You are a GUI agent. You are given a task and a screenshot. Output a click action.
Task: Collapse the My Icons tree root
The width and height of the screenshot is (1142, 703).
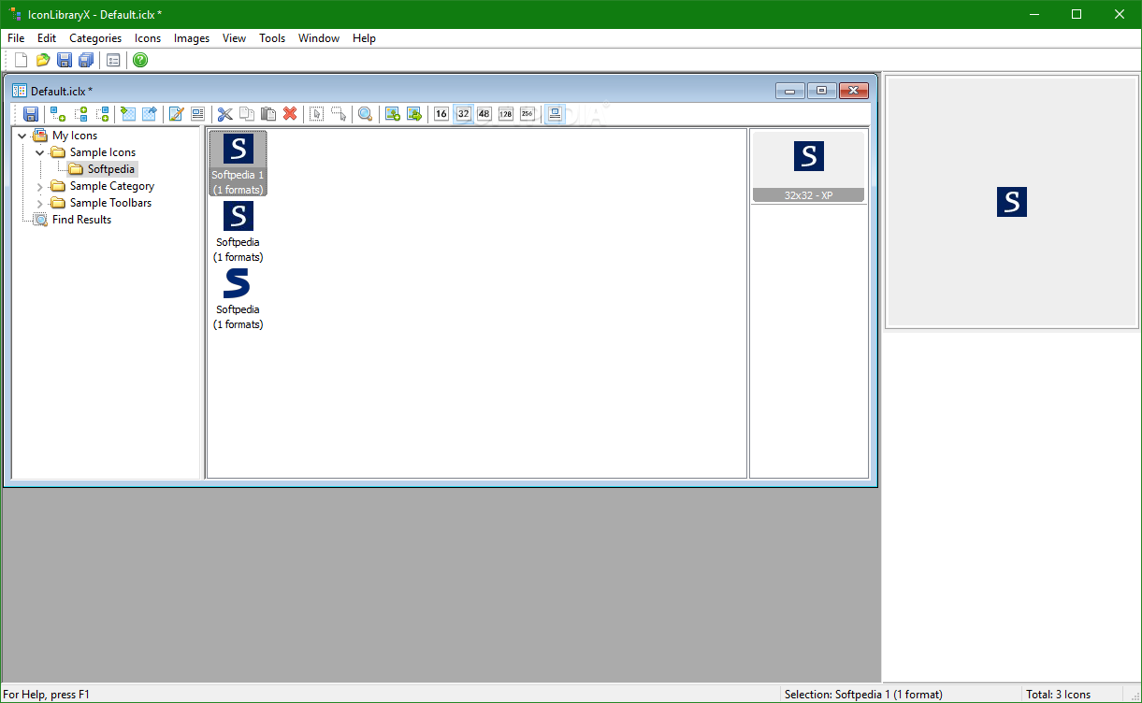[22, 136]
